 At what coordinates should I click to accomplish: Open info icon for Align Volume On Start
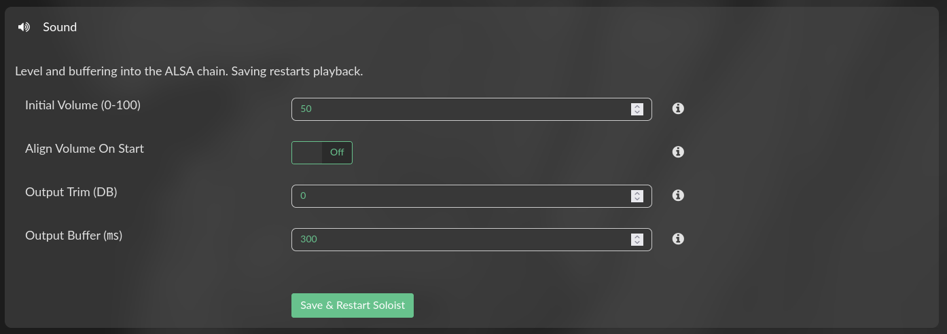click(677, 152)
